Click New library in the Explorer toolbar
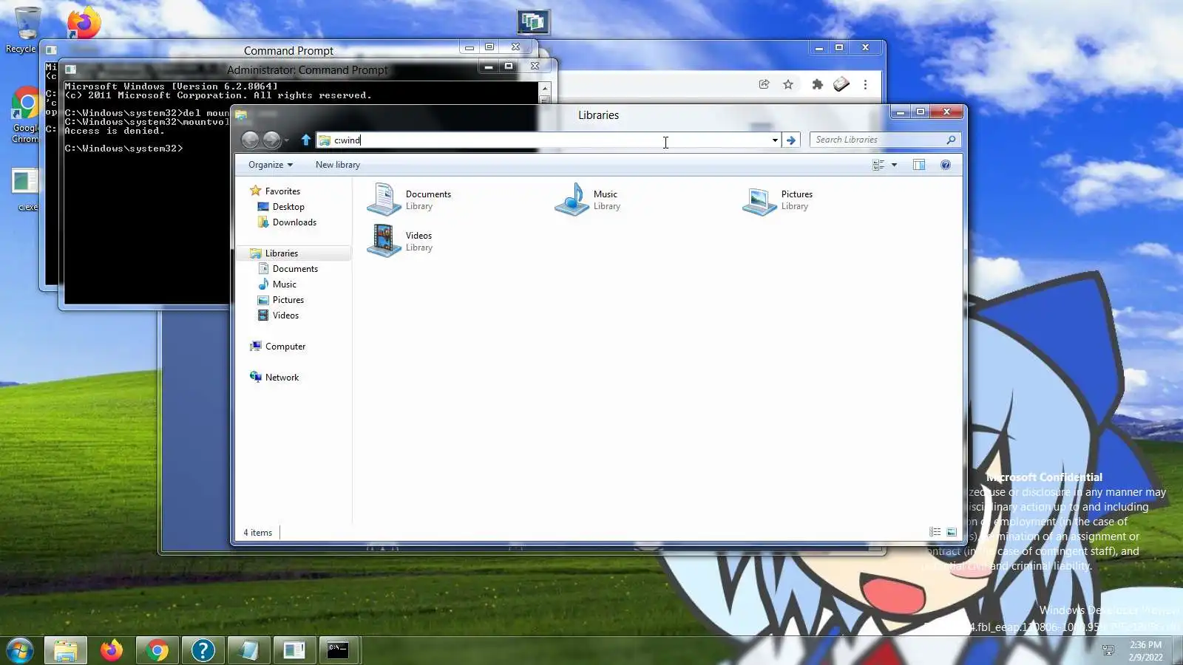The width and height of the screenshot is (1183, 665). [338, 165]
